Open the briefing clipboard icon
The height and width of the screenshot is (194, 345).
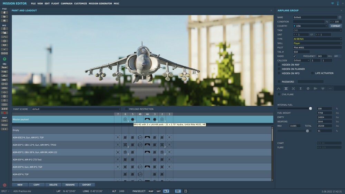[4, 29]
